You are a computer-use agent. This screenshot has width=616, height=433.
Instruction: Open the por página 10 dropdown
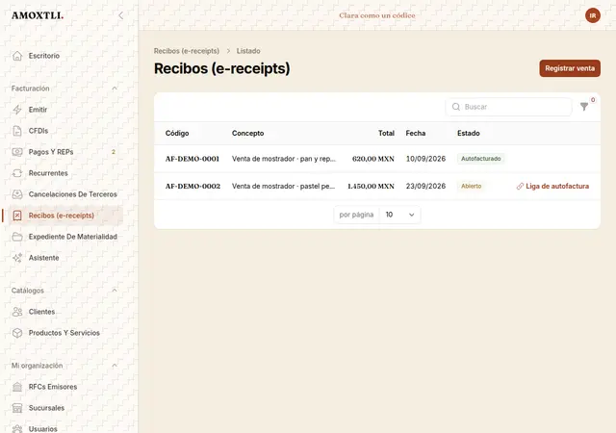click(x=400, y=215)
